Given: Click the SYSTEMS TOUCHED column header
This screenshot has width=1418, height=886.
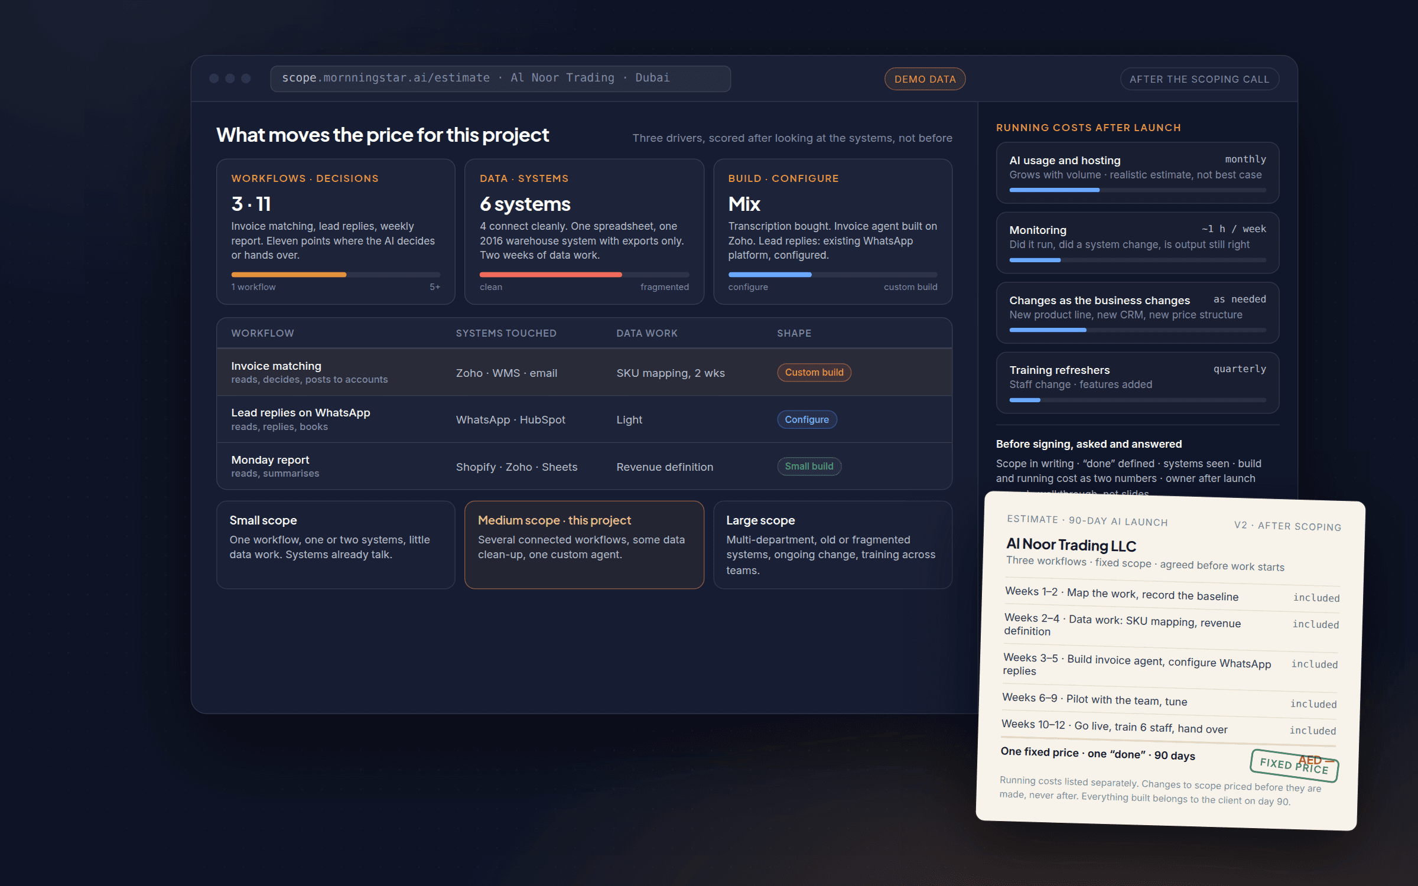Looking at the screenshot, I should [x=506, y=333].
